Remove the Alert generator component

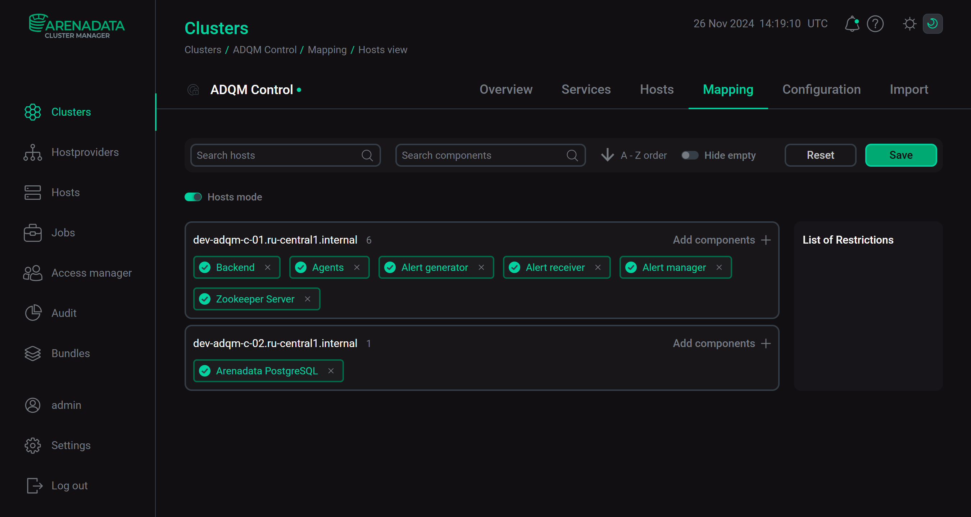[481, 267]
